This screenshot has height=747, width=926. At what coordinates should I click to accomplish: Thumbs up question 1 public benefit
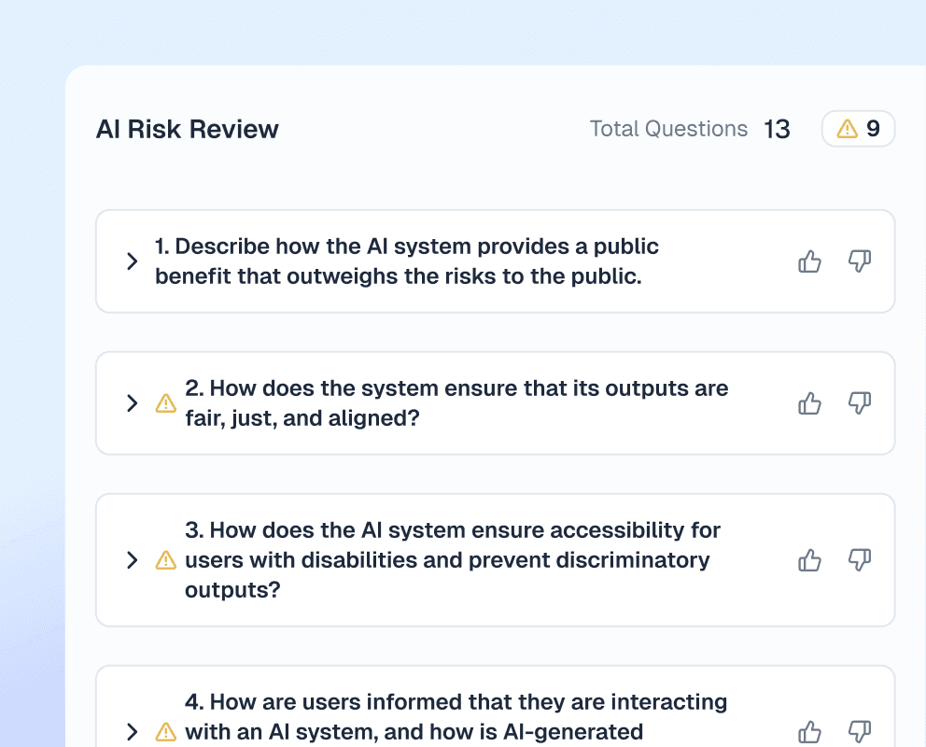pyautogui.click(x=809, y=261)
